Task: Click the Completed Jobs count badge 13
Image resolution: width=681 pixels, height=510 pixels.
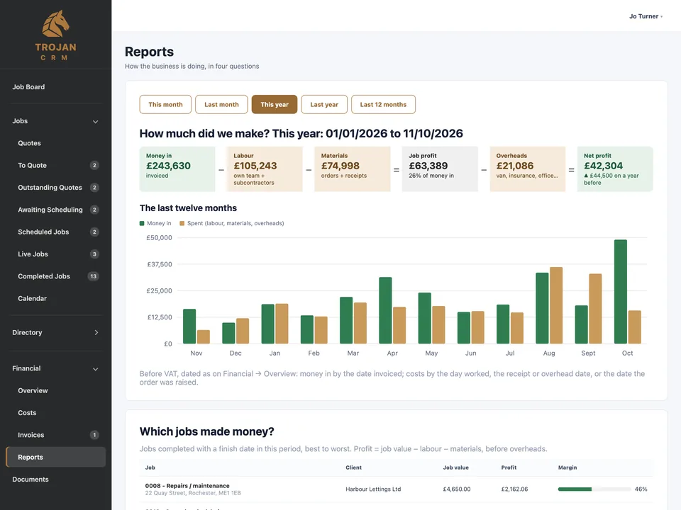Action: point(94,276)
